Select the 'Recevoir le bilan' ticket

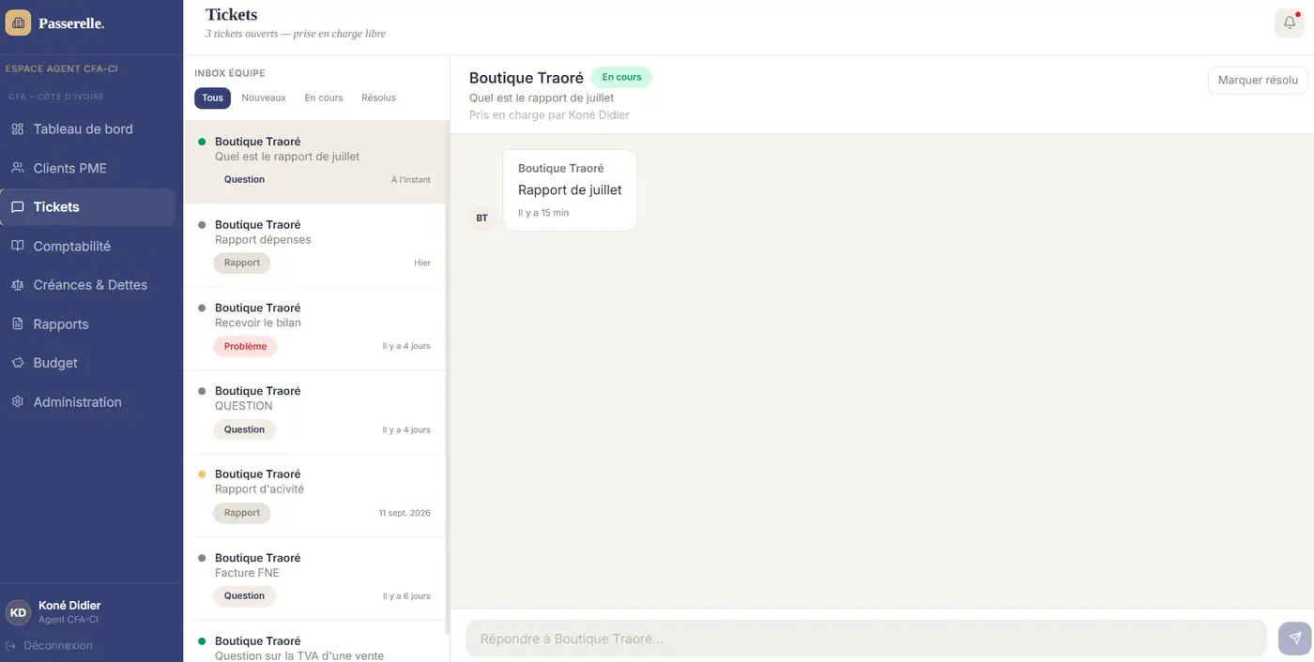coord(314,329)
